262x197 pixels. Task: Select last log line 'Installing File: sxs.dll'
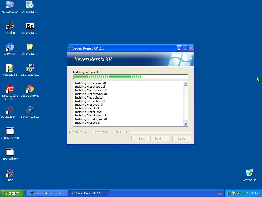pos(88,123)
